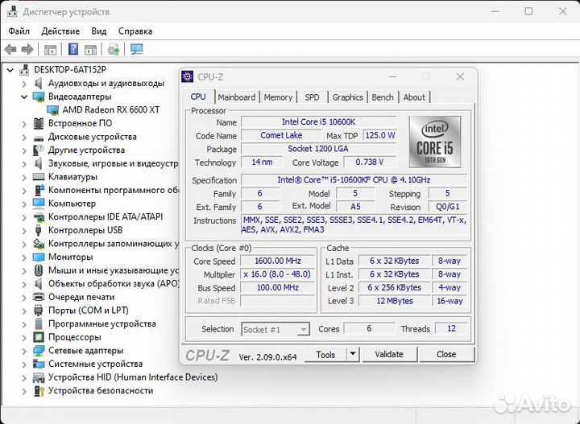Click the Scan for hardware changes monitor icon

136,49
